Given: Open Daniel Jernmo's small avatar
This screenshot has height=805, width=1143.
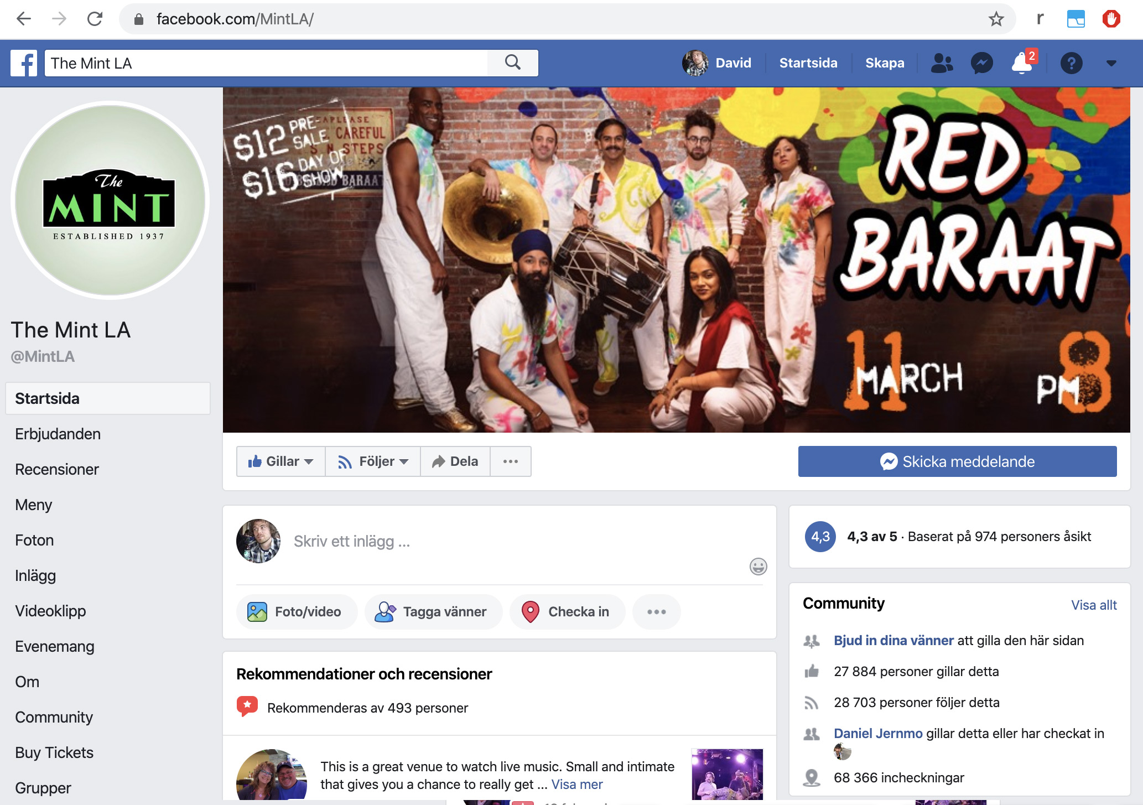Looking at the screenshot, I should (x=842, y=751).
